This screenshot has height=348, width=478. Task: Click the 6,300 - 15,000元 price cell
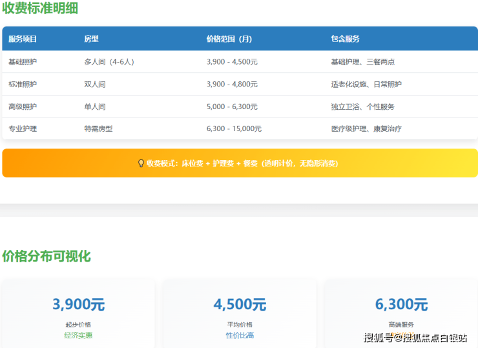coord(234,128)
